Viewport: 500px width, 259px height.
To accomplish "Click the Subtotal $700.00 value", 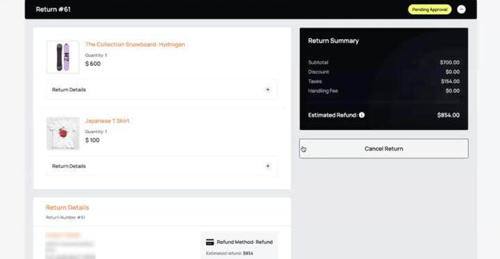I will pos(449,62).
